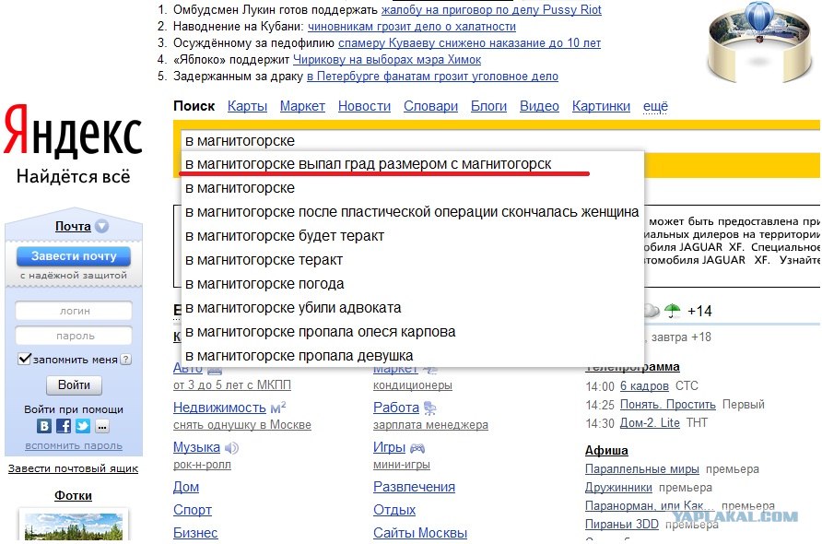Open news link Чирикову на выборах мэра Химок
This screenshot has width=822, height=544.
pyautogui.click(x=387, y=60)
